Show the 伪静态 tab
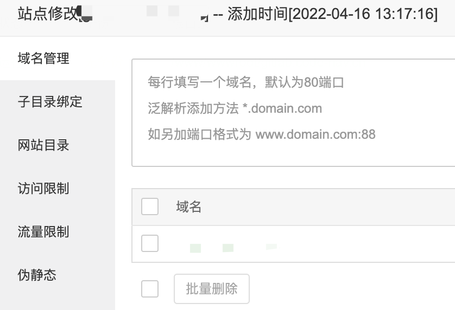This screenshot has height=310, width=455. tap(37, 275)
